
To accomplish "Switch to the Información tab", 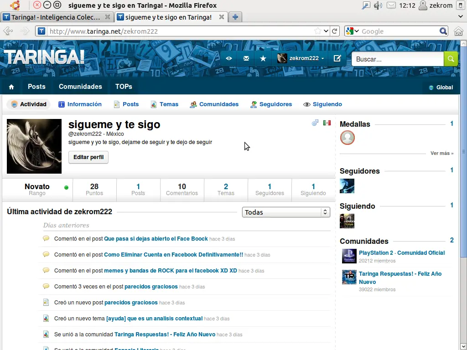I will click(x=80, y=104).
